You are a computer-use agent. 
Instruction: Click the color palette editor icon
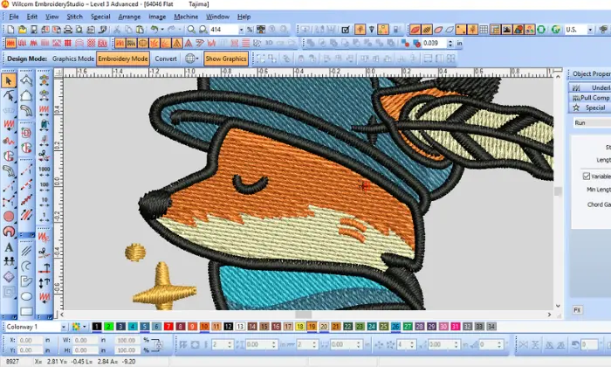pyautogui.click(x=76, y=327)
